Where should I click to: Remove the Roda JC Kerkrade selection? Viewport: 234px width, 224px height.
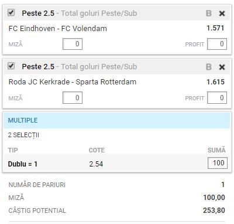(x=222, y=67)
